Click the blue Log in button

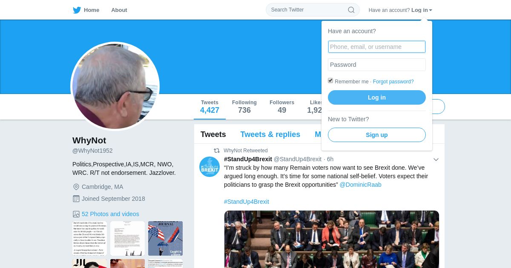[377, 97]
